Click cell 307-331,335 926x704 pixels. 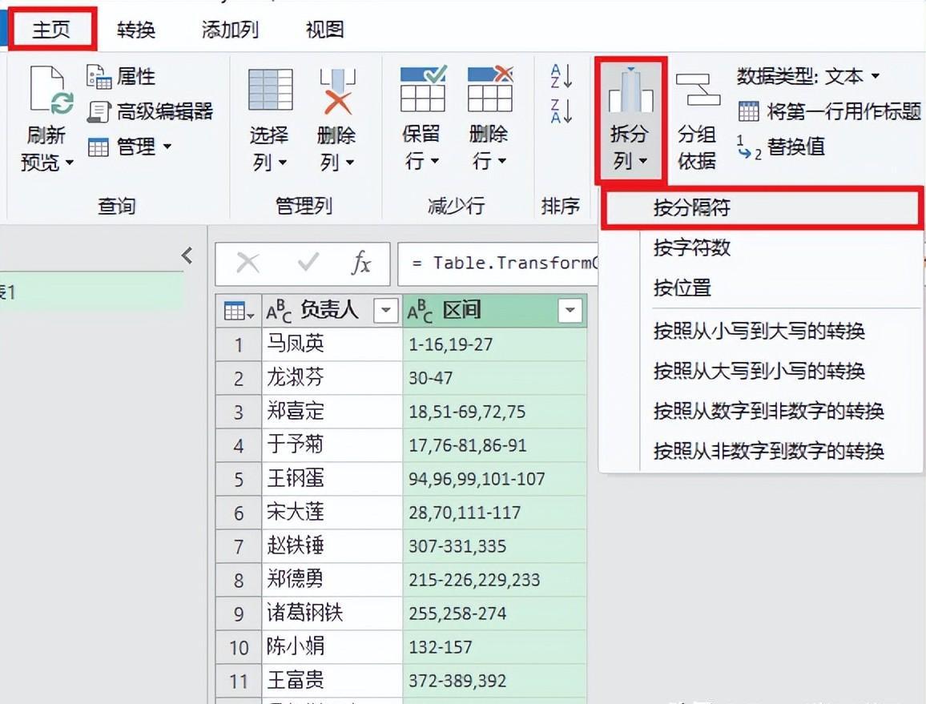point(495,545)
